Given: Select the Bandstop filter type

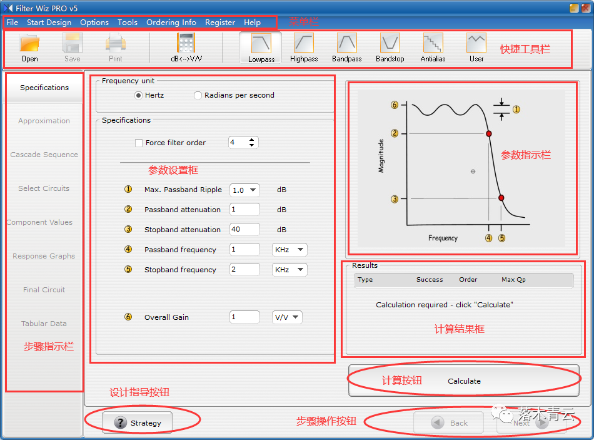Looking at the screenshot, I should point(390,48).
